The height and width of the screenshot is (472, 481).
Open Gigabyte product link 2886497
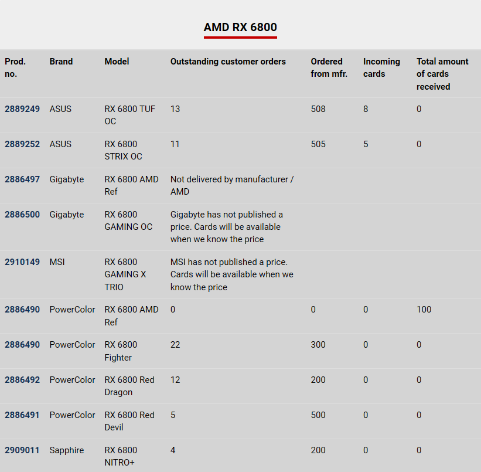tap(22, 179)
